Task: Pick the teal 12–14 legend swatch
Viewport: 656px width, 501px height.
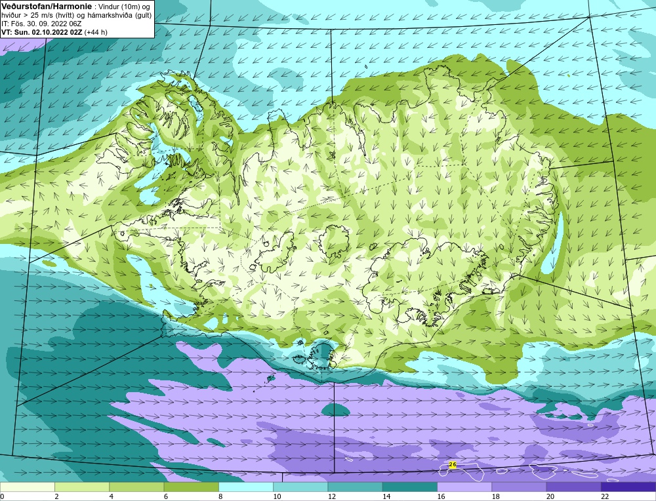Action: (x=355, y=487)
